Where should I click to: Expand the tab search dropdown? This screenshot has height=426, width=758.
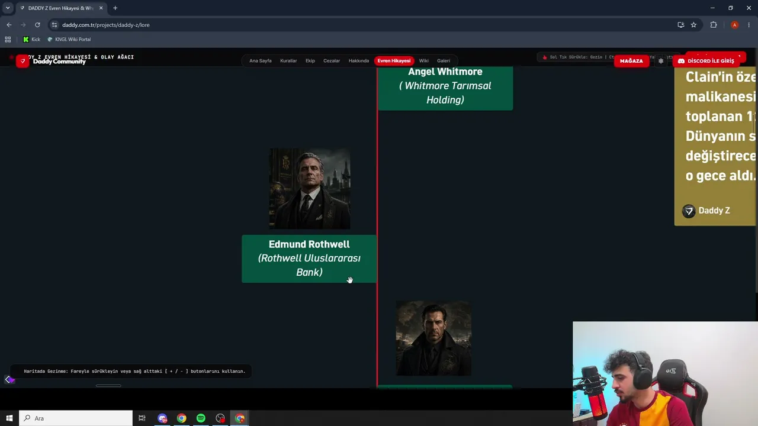(x=8, y=8)
